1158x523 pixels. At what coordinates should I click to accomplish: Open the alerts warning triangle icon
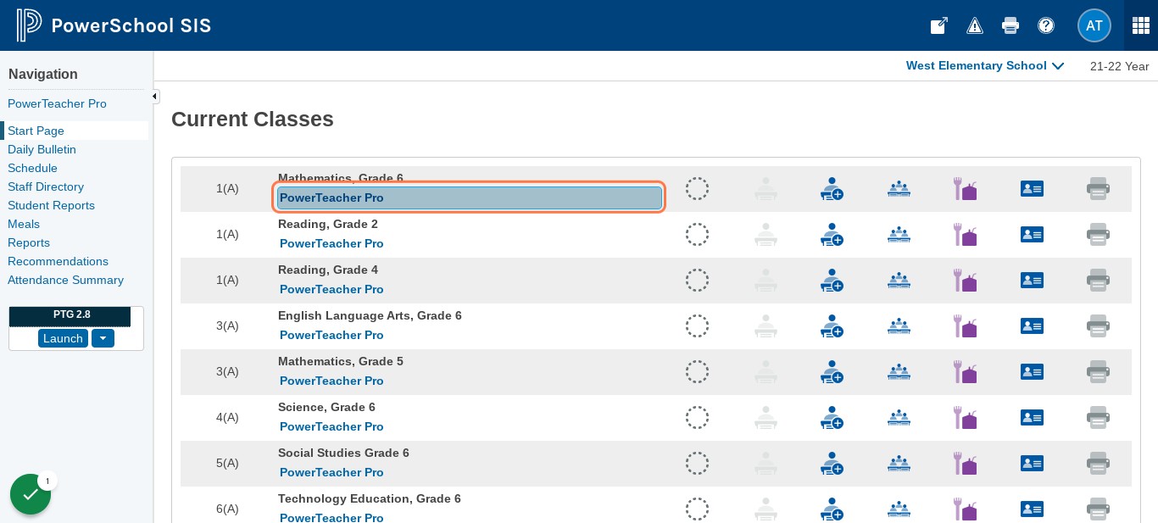coord(975,25)
